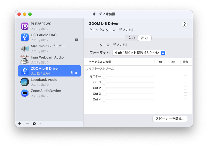Click the Loopback Audio device icon
Image resolution: width=208 pixels, height=147 pixels.
(25, 82)
